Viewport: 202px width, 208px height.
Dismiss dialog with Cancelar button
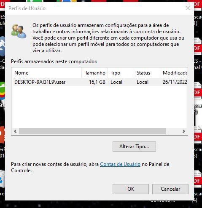pyautogui.click(x=170, y=189)
